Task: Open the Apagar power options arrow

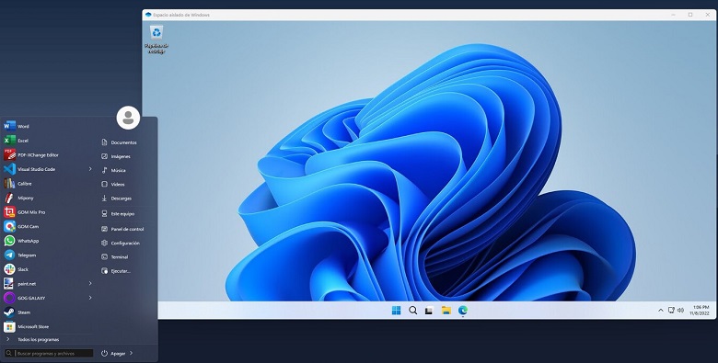Action: click(x=131, y=353)
